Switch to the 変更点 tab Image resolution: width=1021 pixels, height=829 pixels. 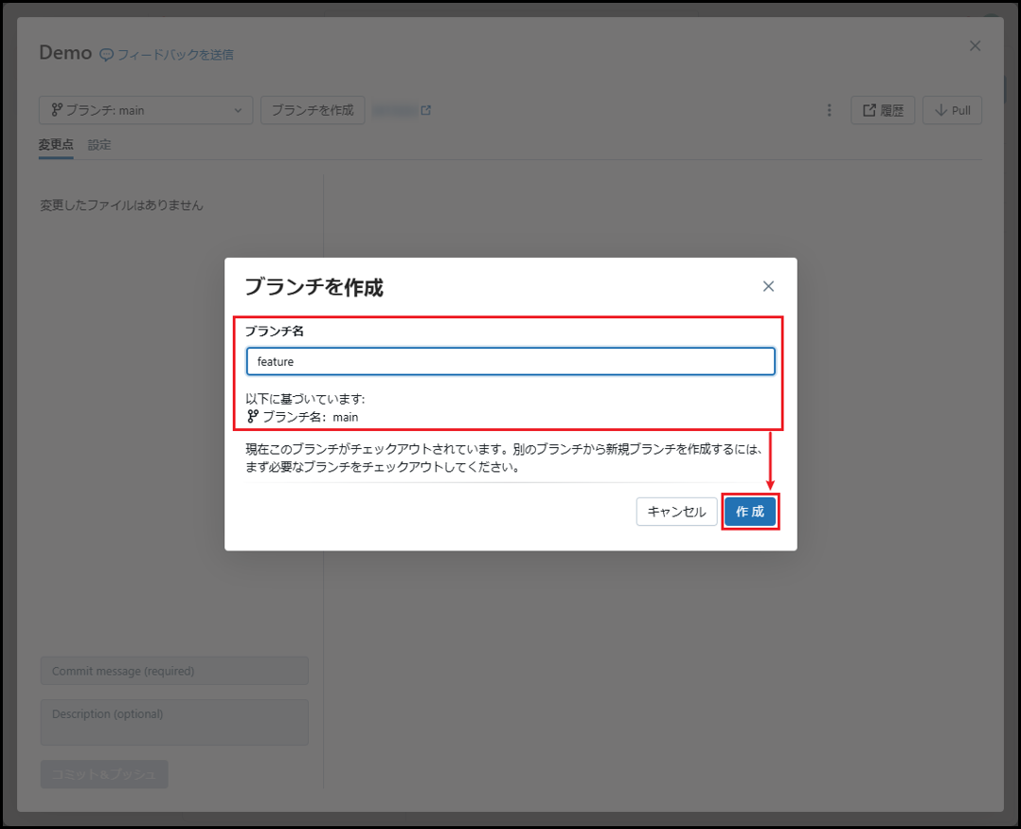(x=56, y=145)
